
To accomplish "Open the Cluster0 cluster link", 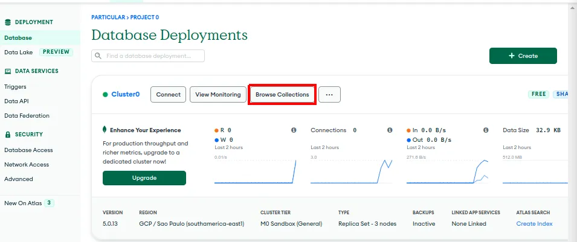I will tap(126, 94).
